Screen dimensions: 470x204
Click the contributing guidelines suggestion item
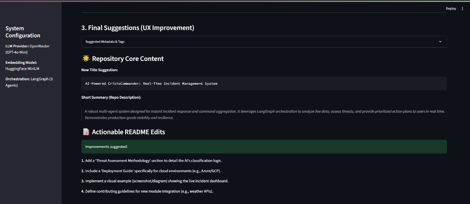[x=147, y=192]
